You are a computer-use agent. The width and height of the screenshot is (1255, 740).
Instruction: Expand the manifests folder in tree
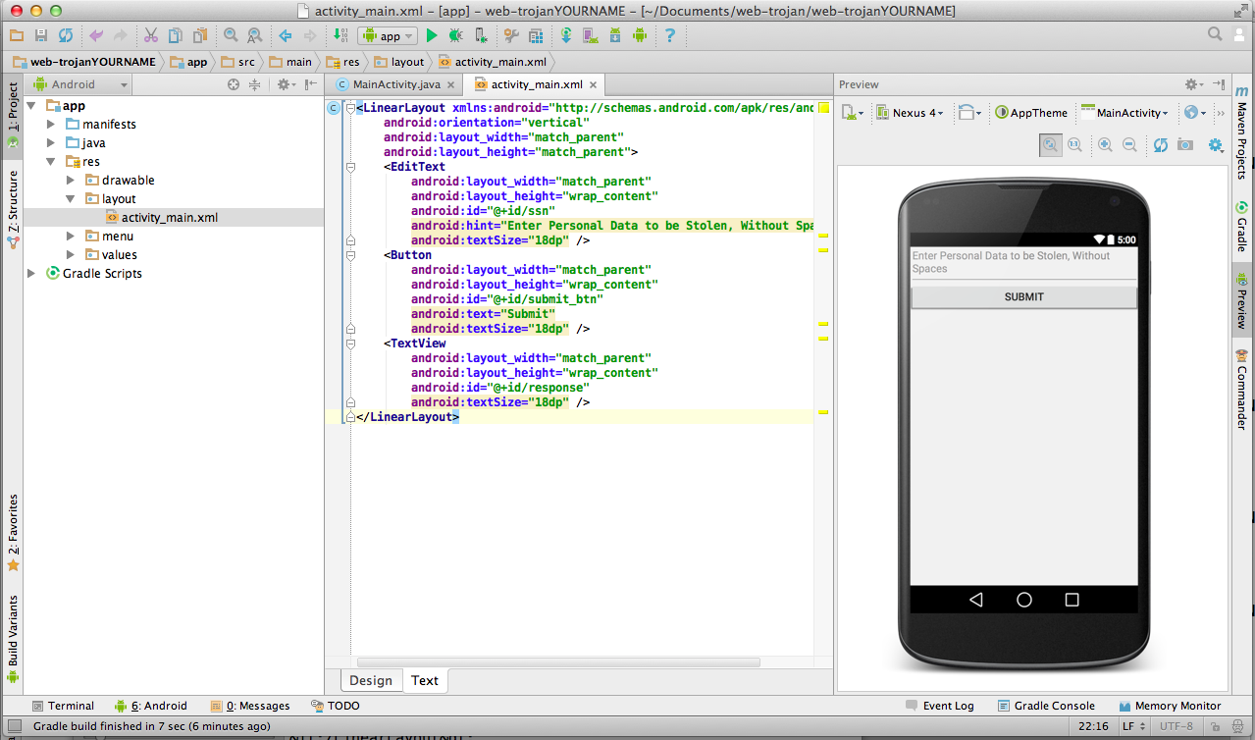tap(51, 125)
